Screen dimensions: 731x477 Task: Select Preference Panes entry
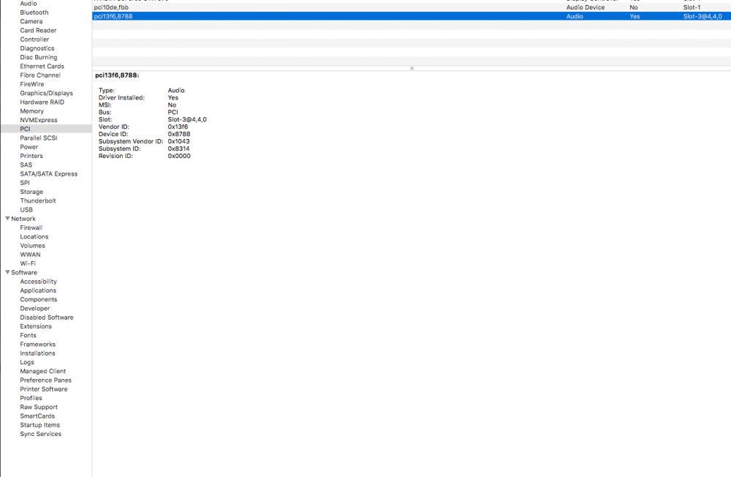(x=45, y=380)
